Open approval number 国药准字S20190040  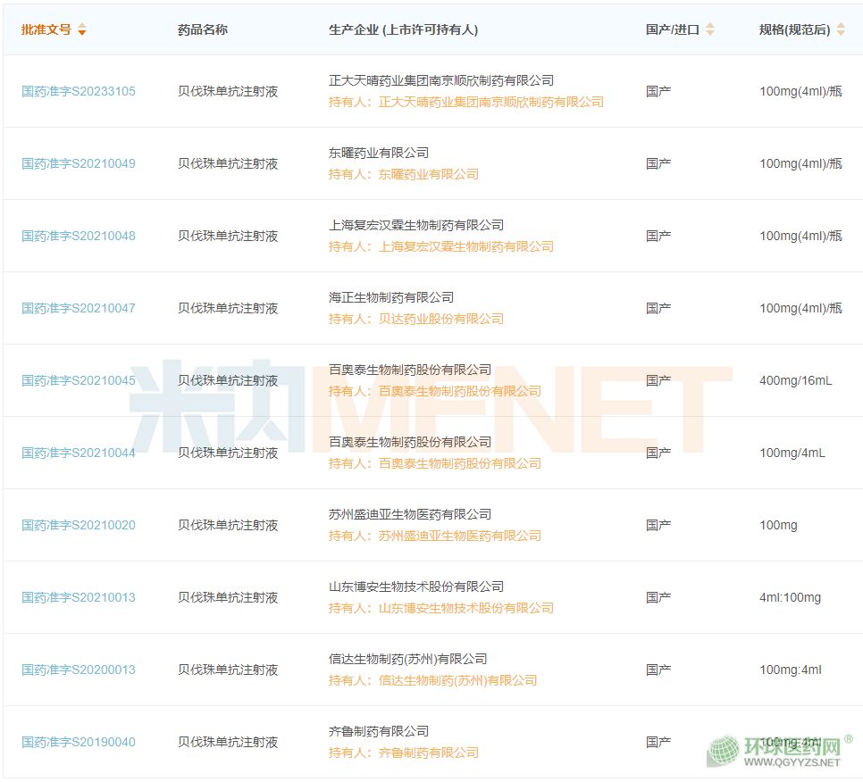pos(79,742)
